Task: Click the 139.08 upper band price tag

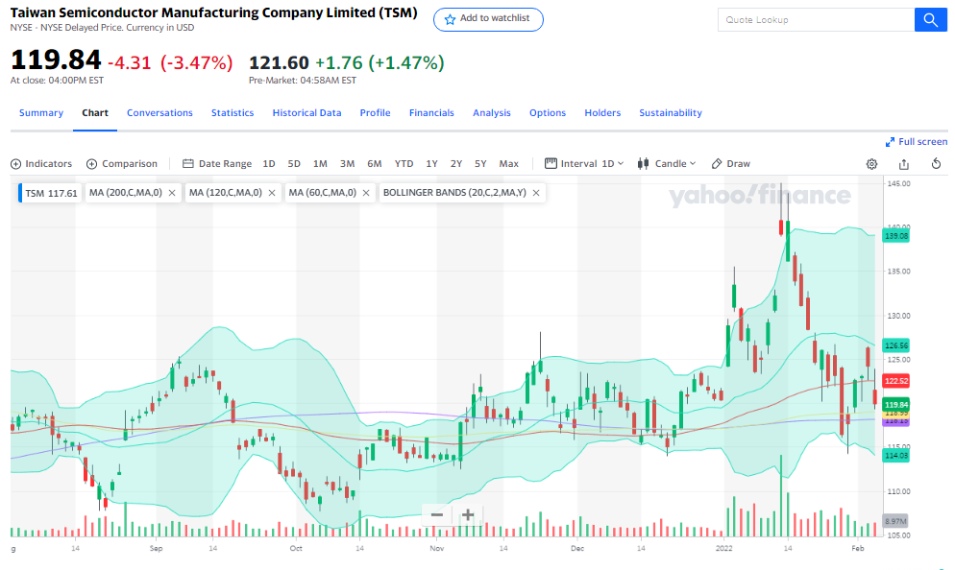Action: pos(896,236)
